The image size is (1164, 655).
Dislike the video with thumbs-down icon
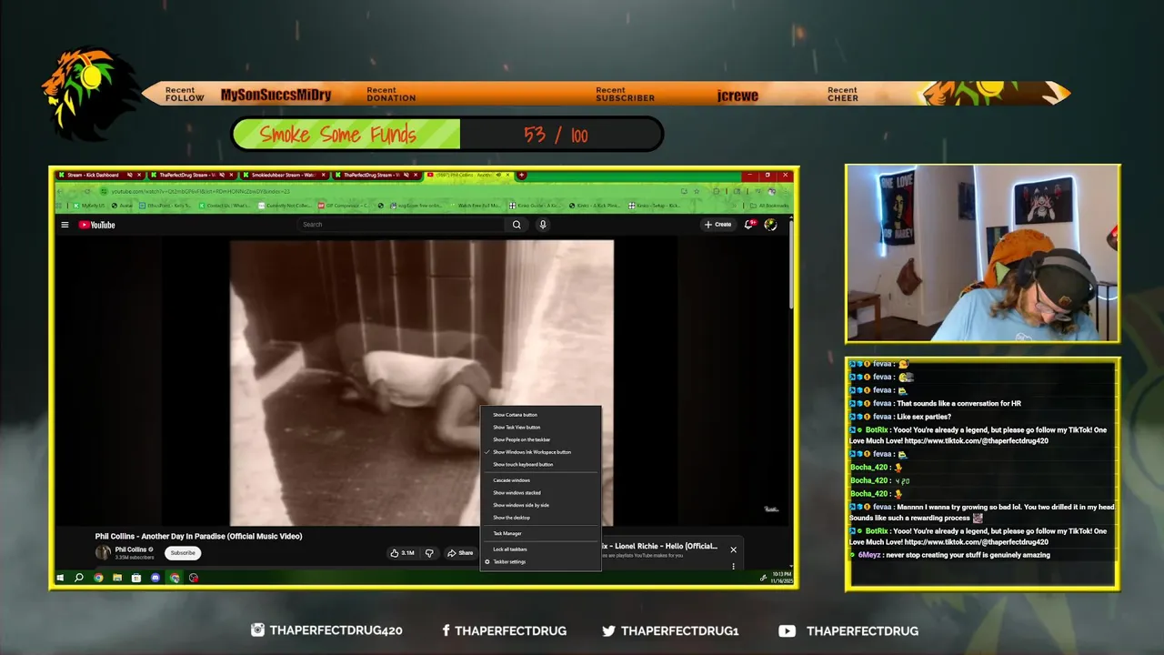tap(429, 552)
